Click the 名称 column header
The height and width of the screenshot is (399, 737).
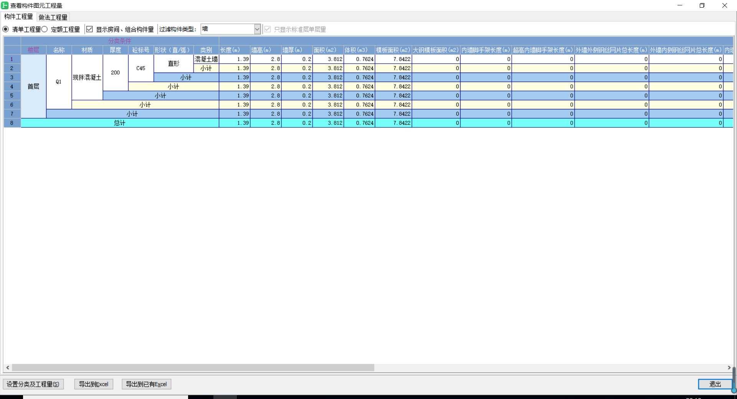tap(59, 50)
